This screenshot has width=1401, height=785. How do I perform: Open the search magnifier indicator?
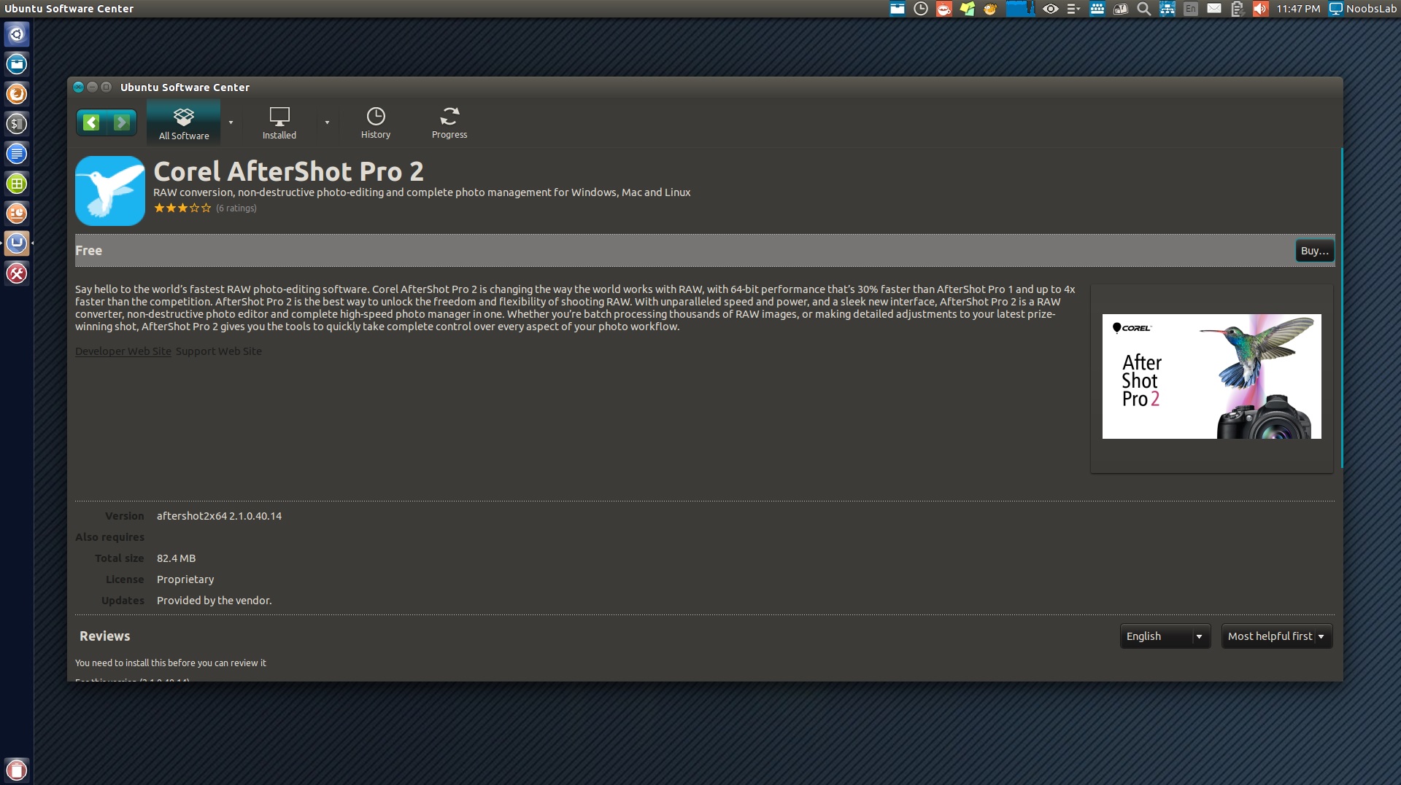pyautogui.click(x=1144, y=9)
